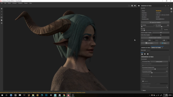Adjust the Environment Blur slider
Screen dimensions: 173x97
point(155,77)
